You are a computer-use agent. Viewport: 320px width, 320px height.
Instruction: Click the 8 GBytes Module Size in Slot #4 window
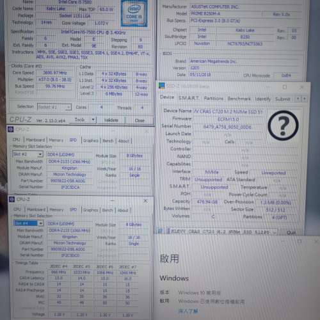point(134,225)
